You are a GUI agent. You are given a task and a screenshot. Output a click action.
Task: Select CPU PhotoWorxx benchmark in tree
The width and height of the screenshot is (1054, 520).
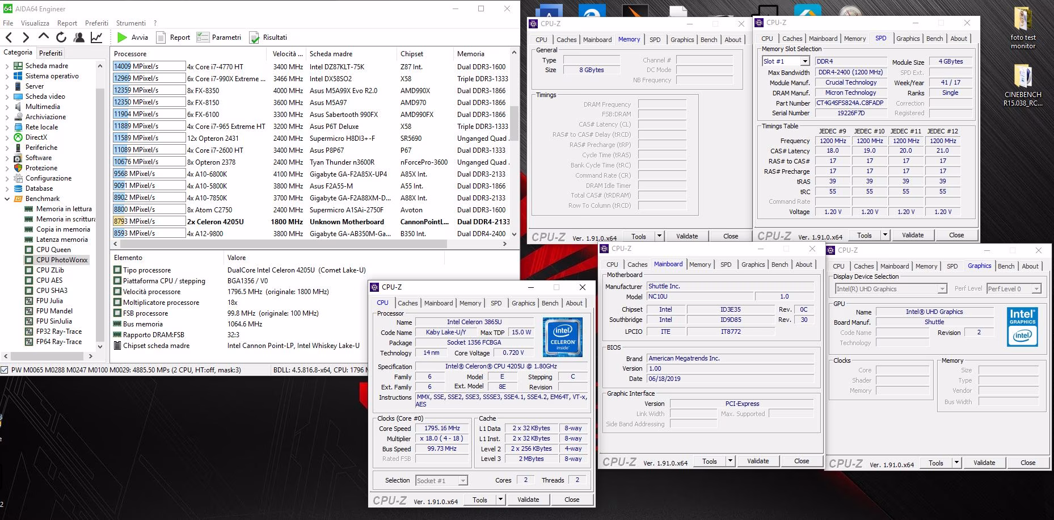(x=62, y=260)
